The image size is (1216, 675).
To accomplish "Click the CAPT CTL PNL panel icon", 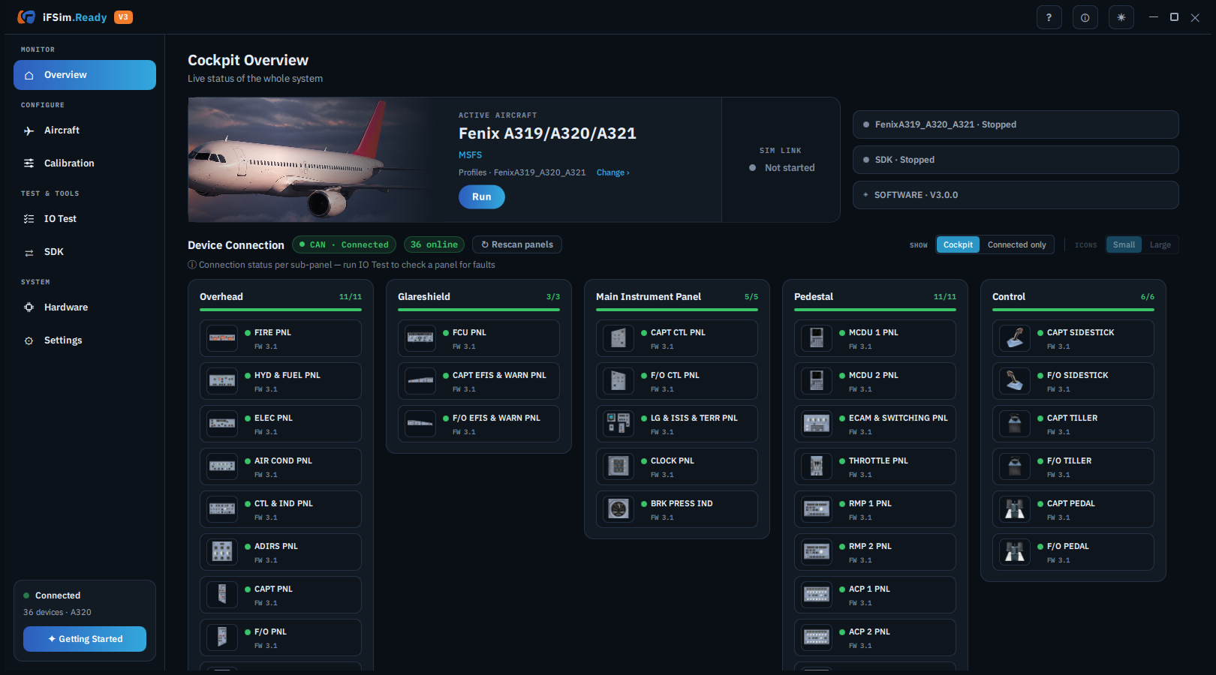I will click(619, 338).
